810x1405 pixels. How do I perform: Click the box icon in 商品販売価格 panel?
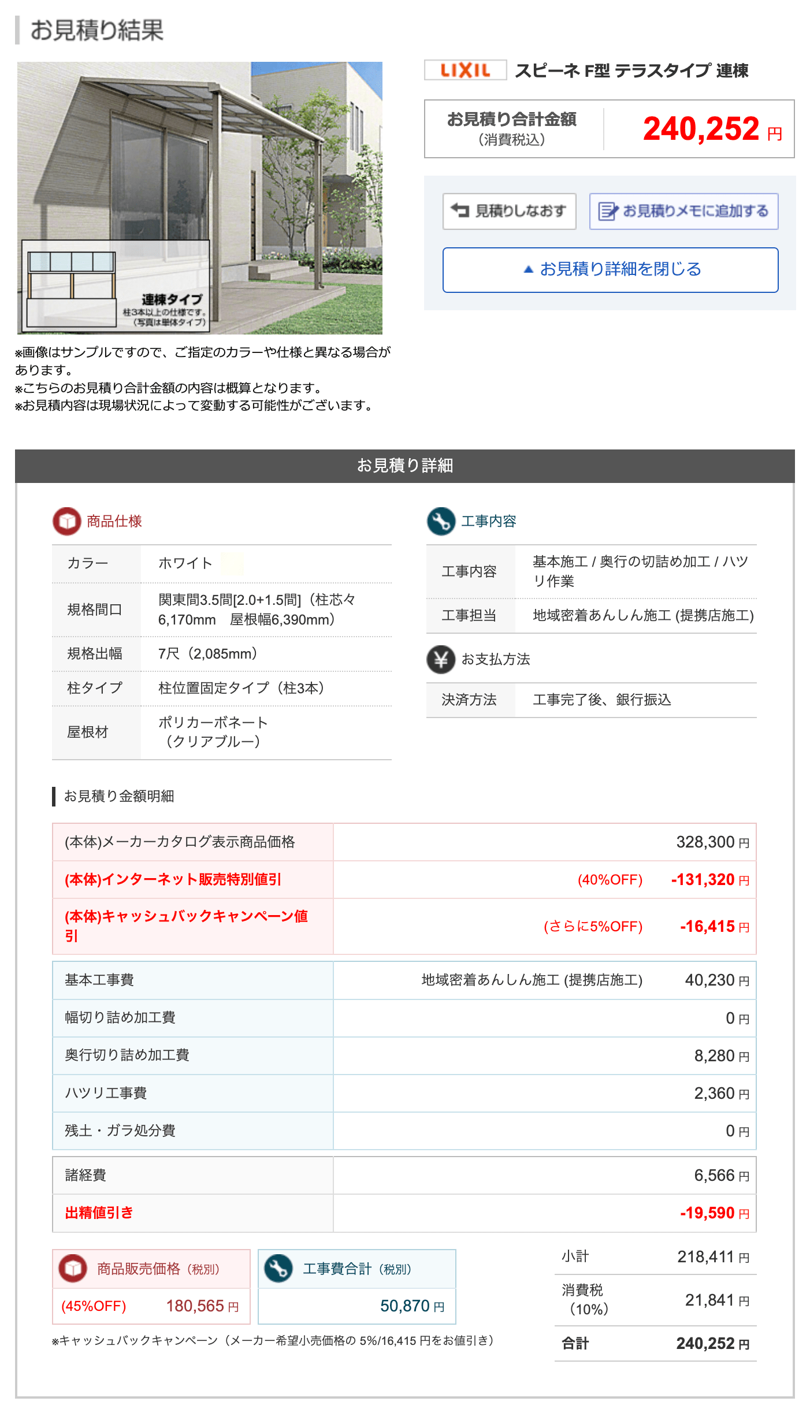73,1268
